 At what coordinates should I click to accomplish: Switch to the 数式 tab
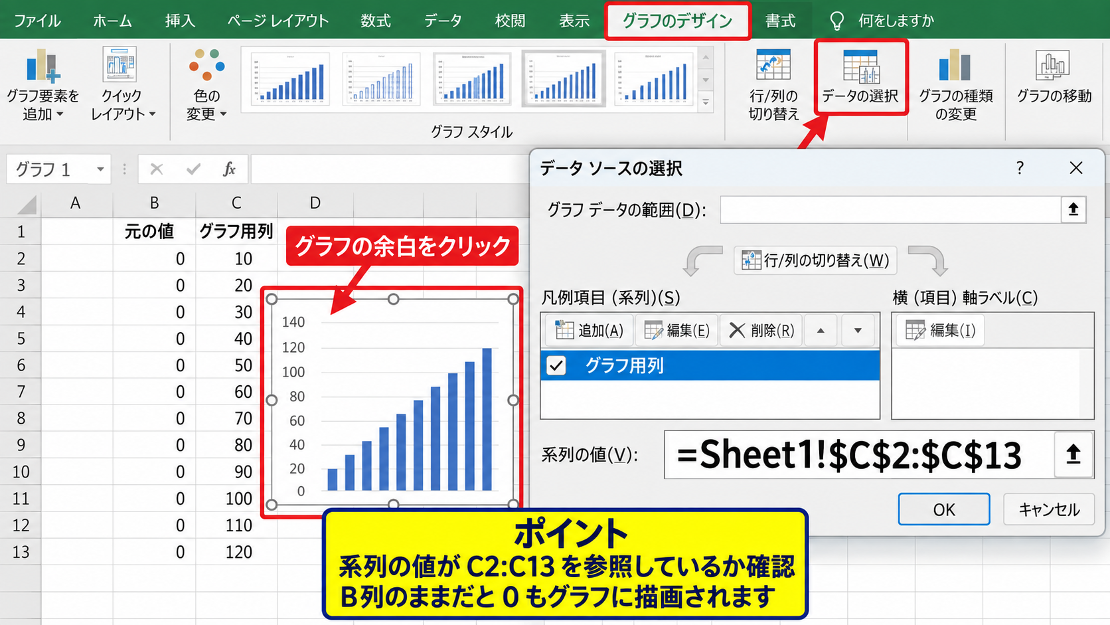click(376, 21)
